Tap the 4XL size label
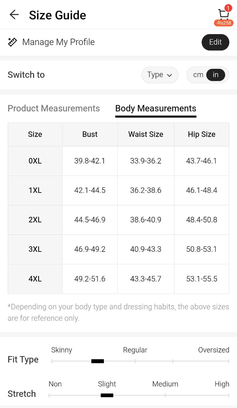The image size is (237, 408). (35, 279)
